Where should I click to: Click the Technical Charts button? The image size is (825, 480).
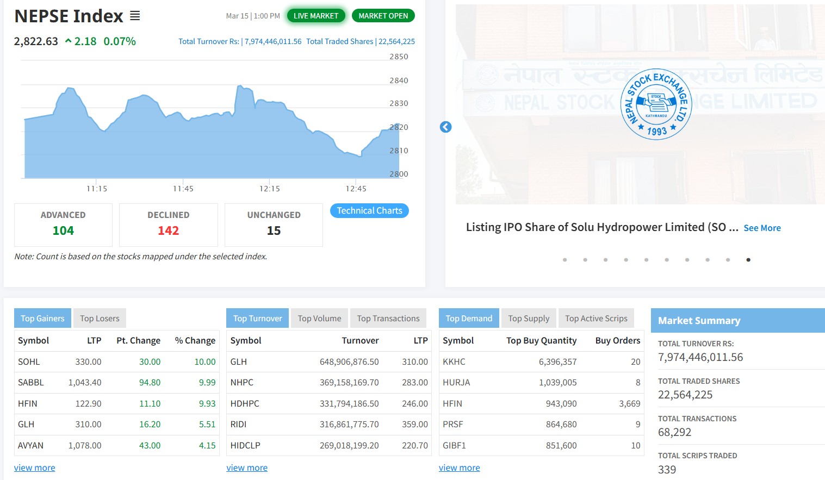(369, 211)
